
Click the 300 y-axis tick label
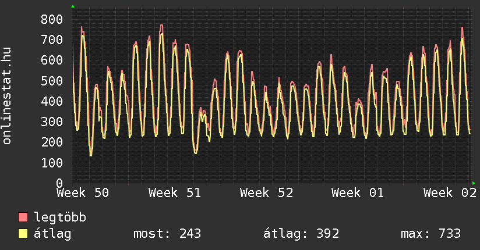click(x=52, y=122)
